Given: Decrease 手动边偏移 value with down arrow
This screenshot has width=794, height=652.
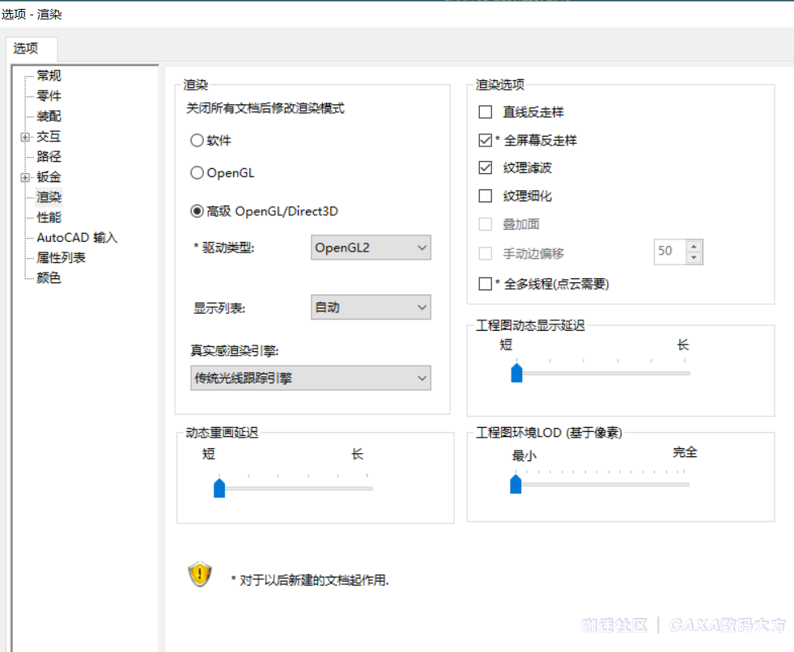Looking at the screenshot, I should [x=694, y=258].
